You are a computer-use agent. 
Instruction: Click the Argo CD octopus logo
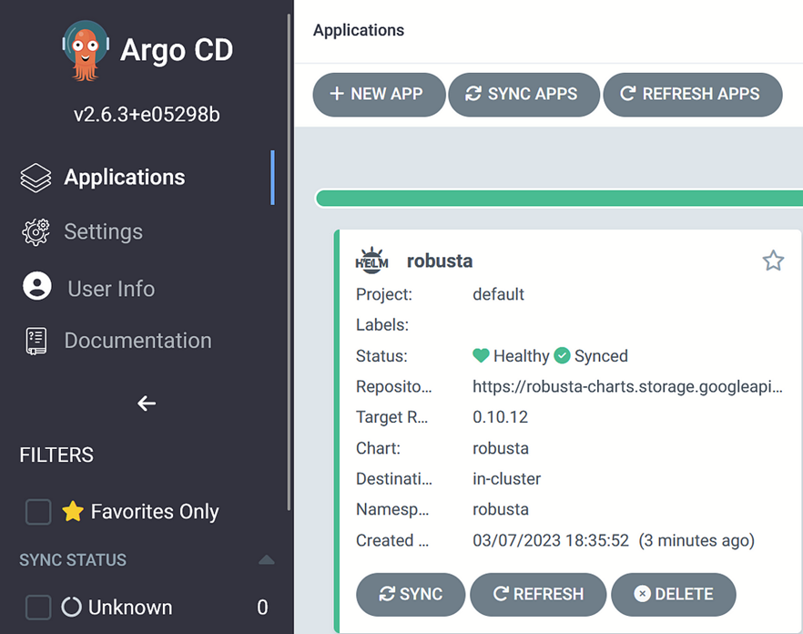point(86,50)
